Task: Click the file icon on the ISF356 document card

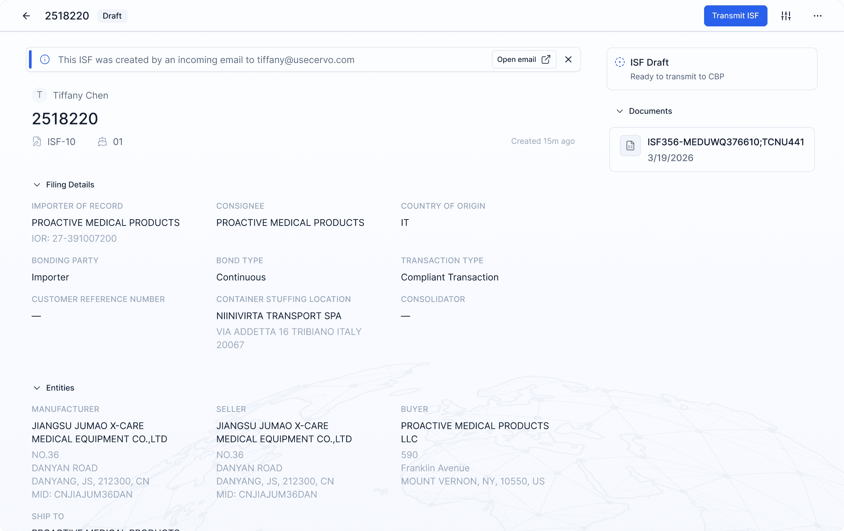Action: coord(630,145)
